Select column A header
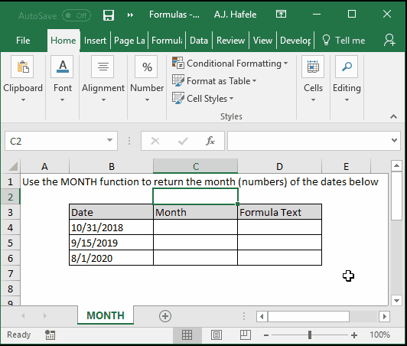The width and height of the screenshot is (407, 346). coord(44,166)
